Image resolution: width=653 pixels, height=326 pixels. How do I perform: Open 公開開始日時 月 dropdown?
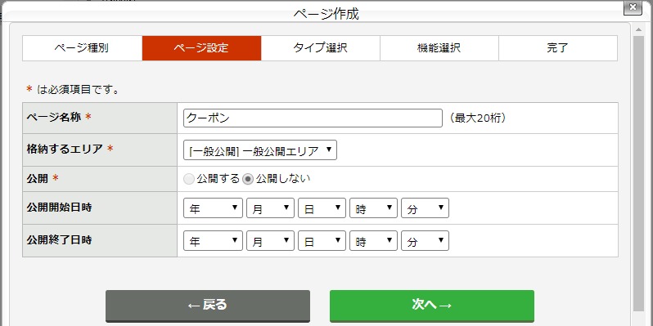[x=270, y=208]
